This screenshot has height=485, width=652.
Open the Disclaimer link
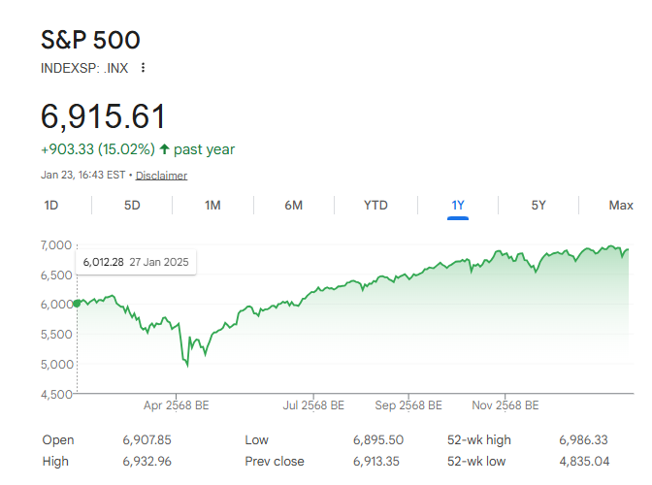pyautogui.click(x=161, y=176)
